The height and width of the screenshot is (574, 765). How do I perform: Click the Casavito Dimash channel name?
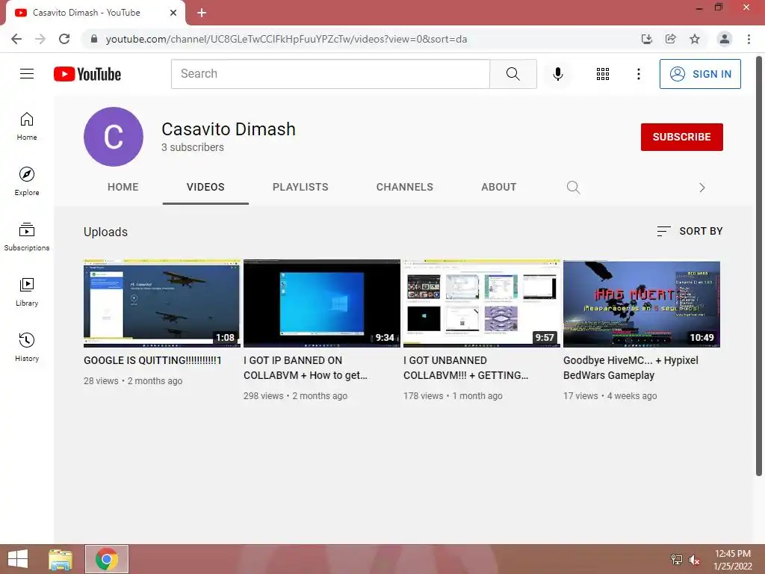(x=229, y=129)
